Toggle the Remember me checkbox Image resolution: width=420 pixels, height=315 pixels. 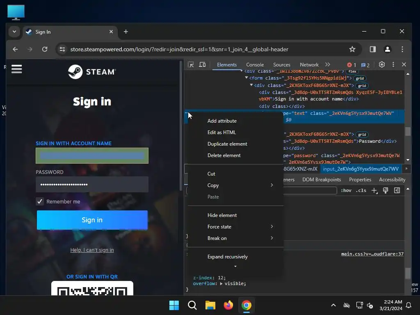pyautogui.click(x=40, y=201)
